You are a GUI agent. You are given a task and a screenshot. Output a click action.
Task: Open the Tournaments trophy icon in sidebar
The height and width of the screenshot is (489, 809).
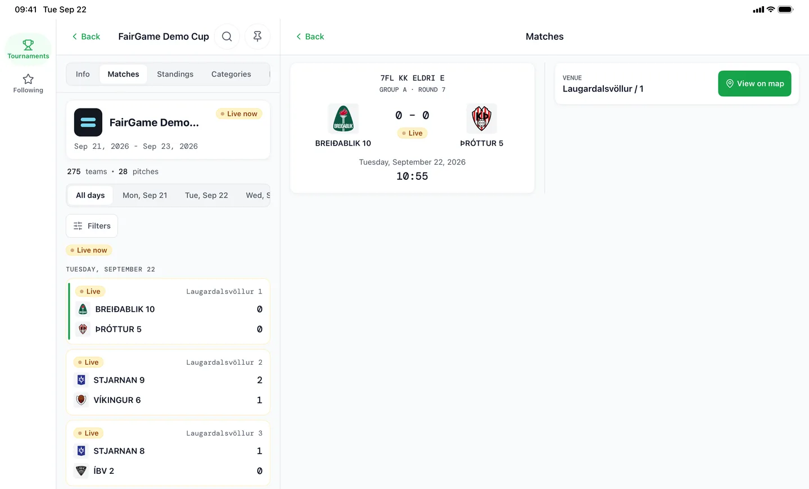pos(28,44)
